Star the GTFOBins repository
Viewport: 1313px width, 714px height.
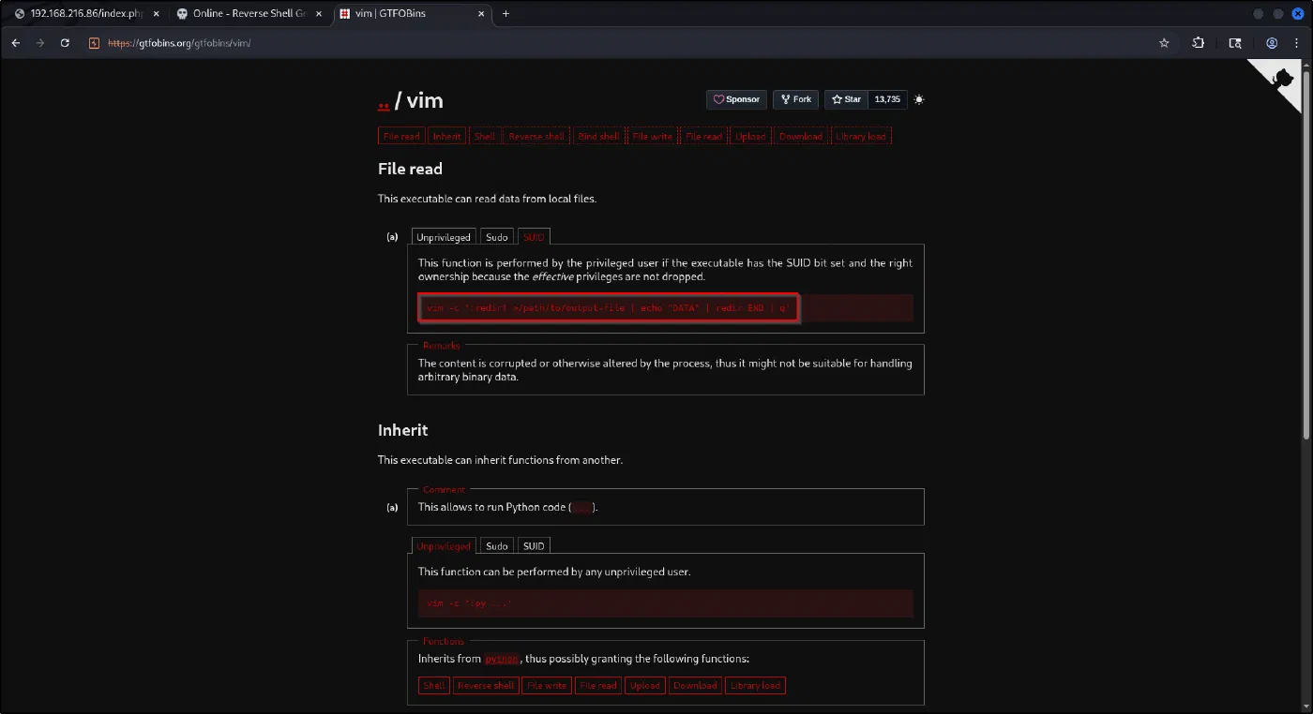pos(846,99)
